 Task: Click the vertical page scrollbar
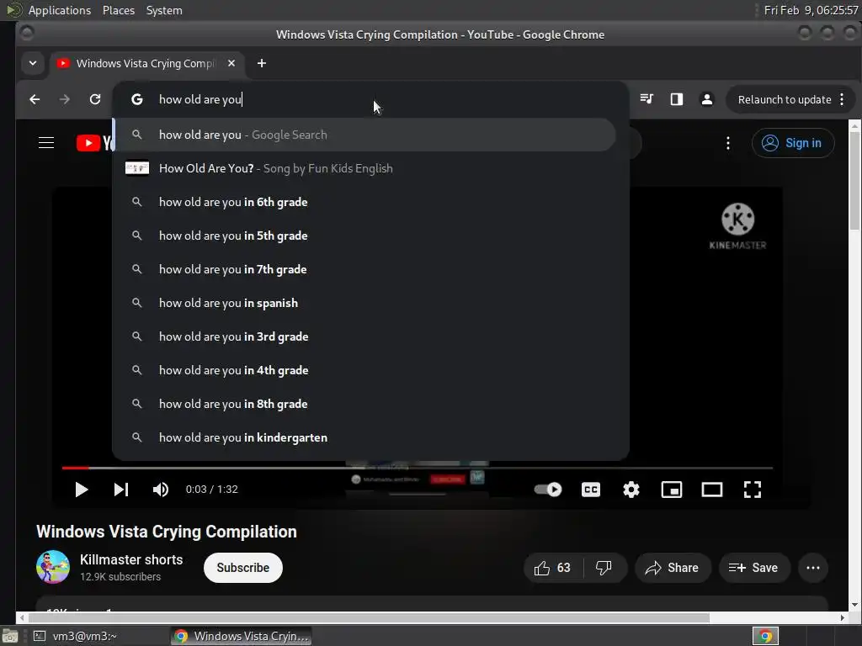854,182
